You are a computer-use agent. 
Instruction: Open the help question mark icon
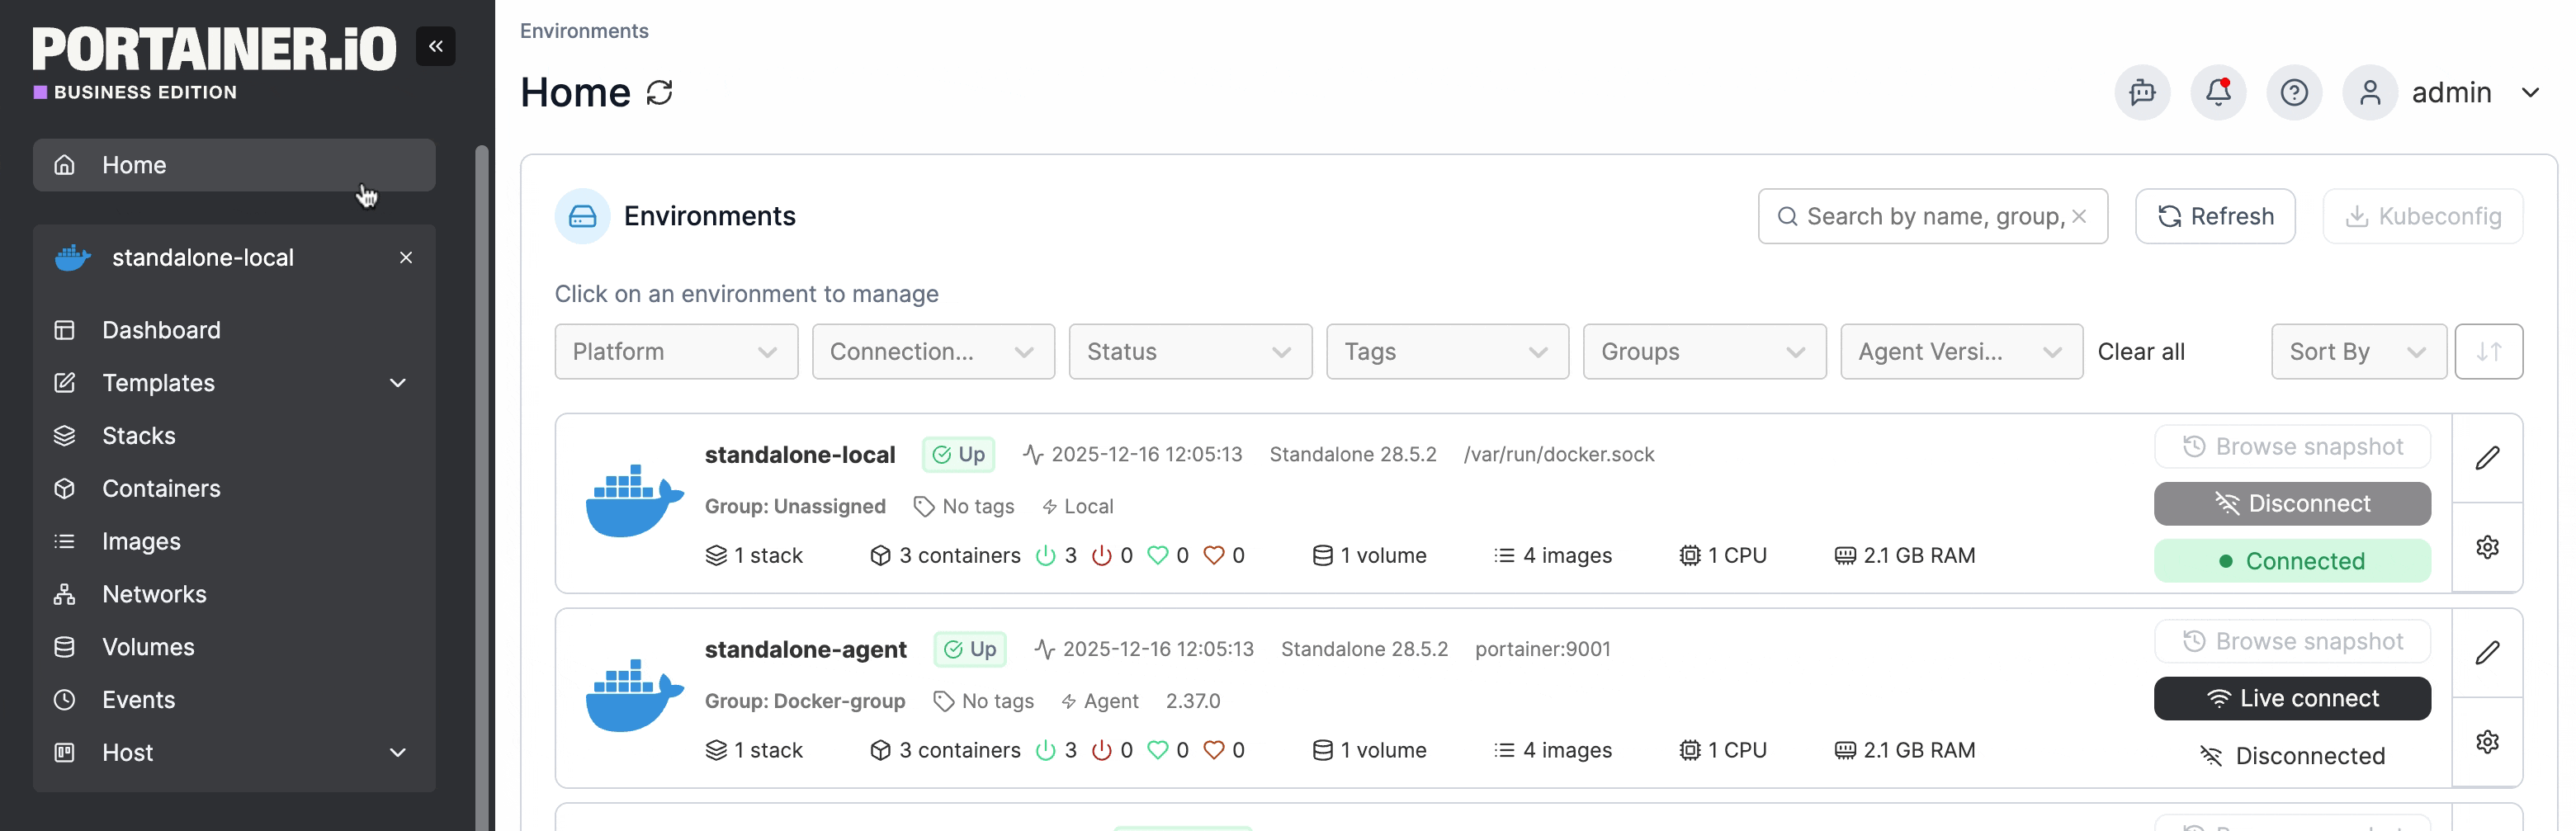click(2293, 93)
